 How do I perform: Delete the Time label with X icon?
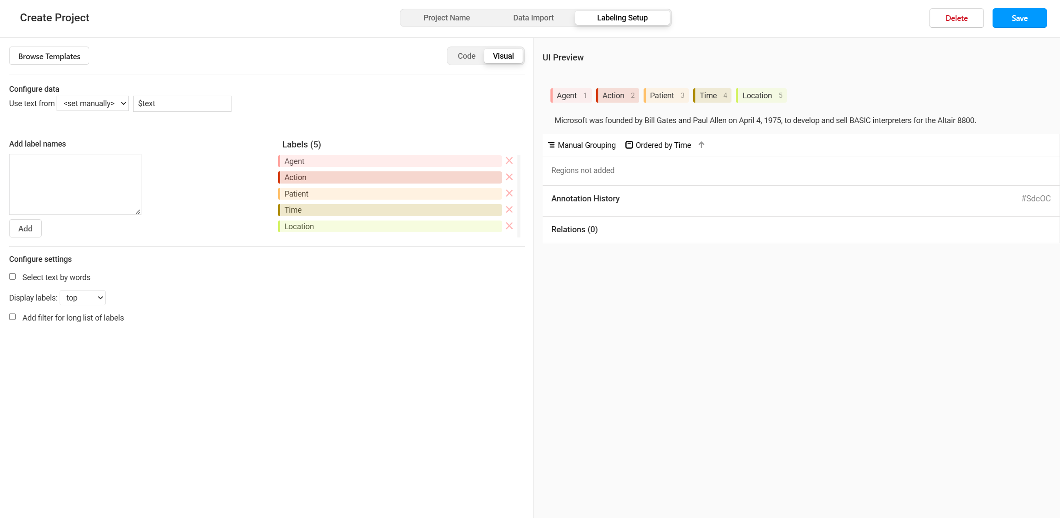point(509,210)
